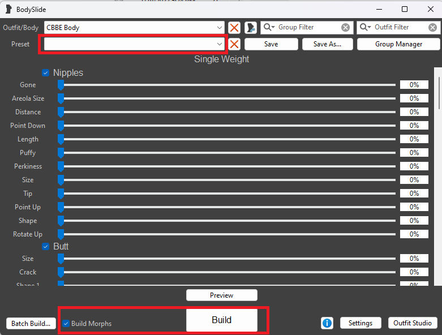The width and height of the screenshot is (442, 335).
Task: Click the Nipples Gone slider
Action: 226,85
